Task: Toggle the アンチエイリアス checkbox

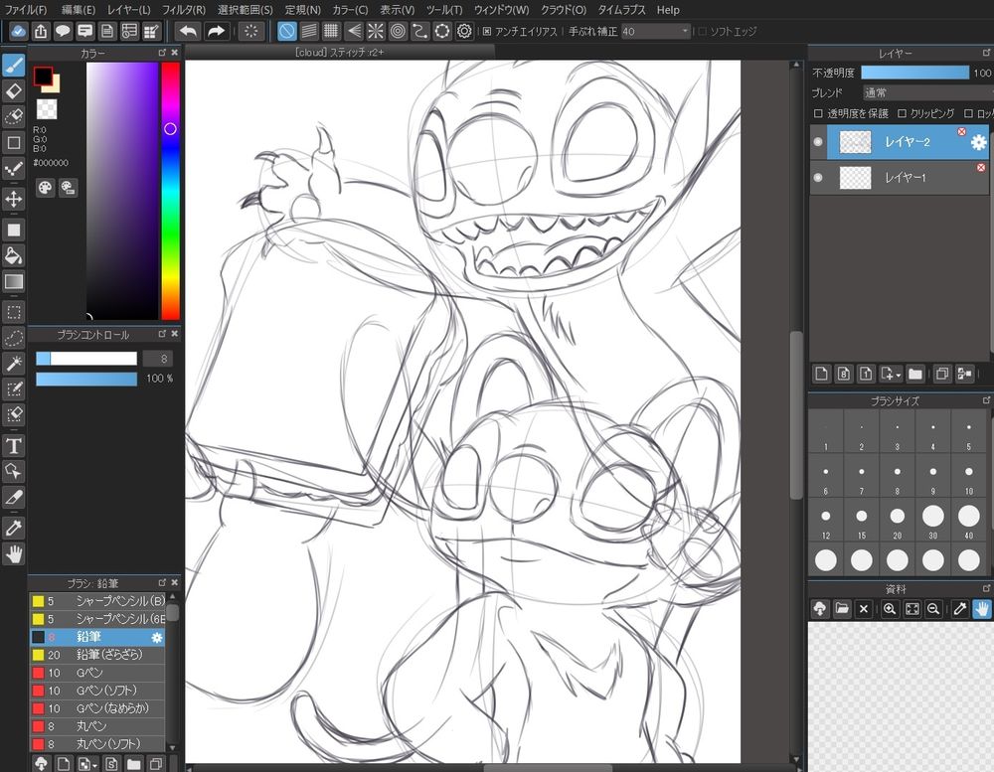Action: tap(487, 31)
